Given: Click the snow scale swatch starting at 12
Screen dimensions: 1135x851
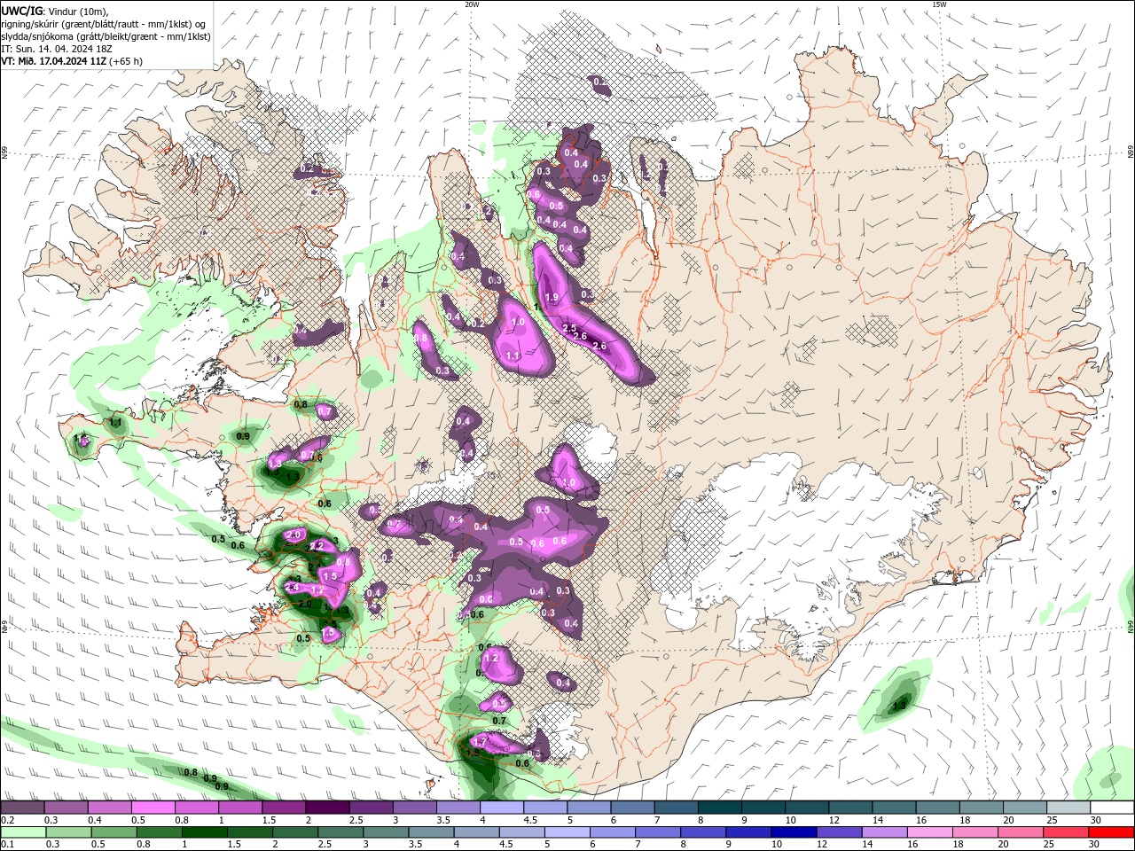Looking at the screenshot, I should pos(850,808).
